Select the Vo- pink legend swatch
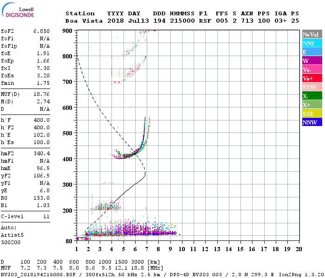Viewport: 325px width, 278px height. [312, 69]
